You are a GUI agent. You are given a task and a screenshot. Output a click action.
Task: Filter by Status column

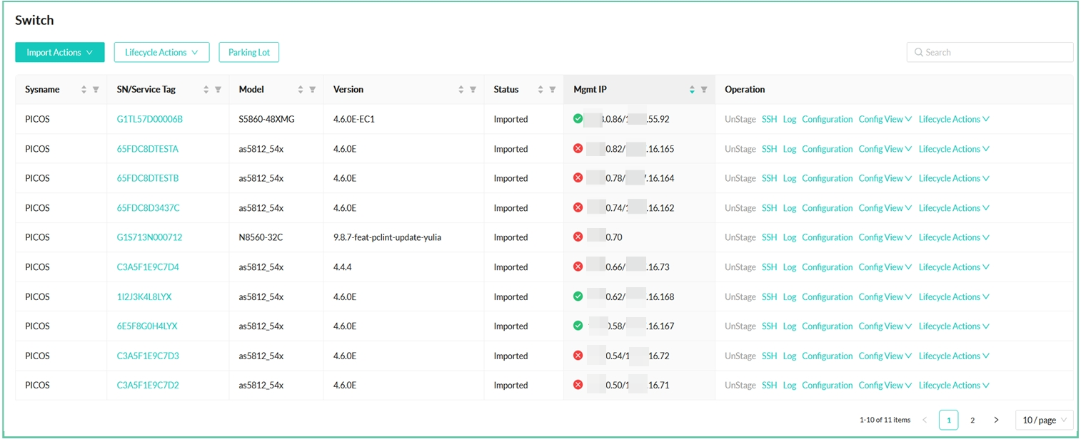tap(552, 90)
